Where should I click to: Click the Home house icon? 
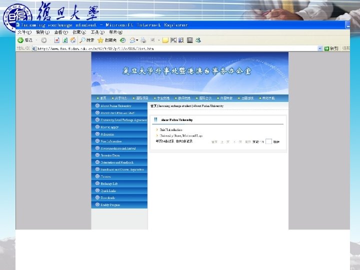pyautogui.click(x=73, y=40)
